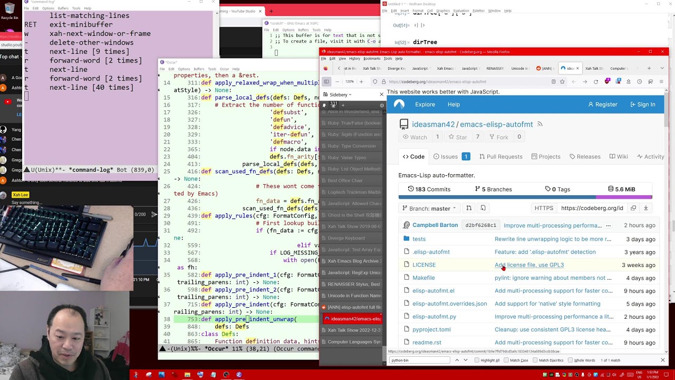This screenshot has height=380, width=675.
Task: Click the Watch button
Action: [x=414, y=137]
